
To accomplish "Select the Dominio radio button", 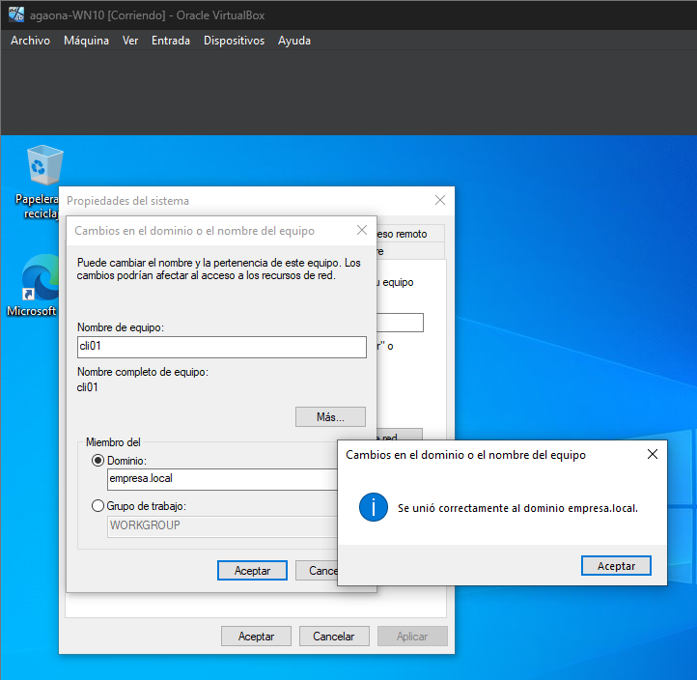I will [x=98, y=461].
